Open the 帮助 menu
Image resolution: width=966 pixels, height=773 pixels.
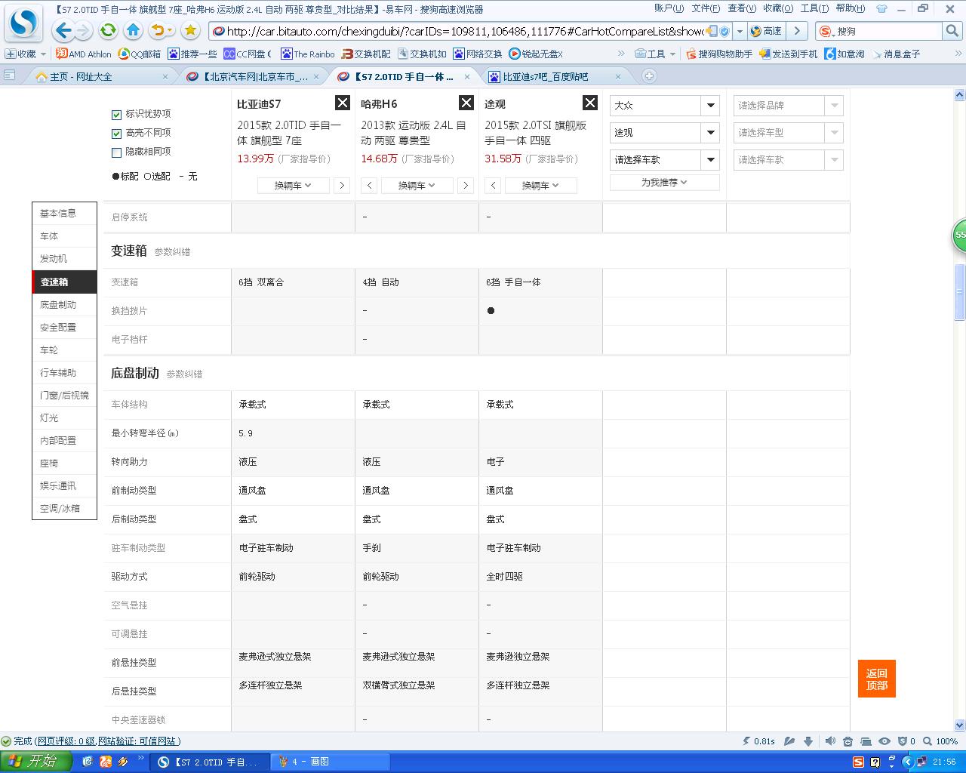pos(850,8)
